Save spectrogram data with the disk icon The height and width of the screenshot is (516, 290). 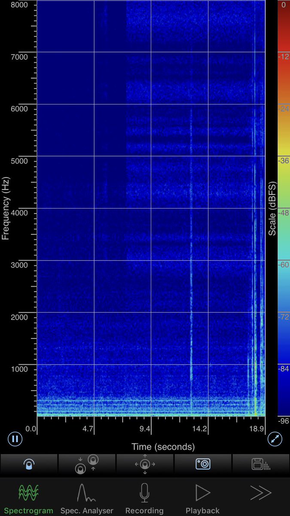pos(261,464)
